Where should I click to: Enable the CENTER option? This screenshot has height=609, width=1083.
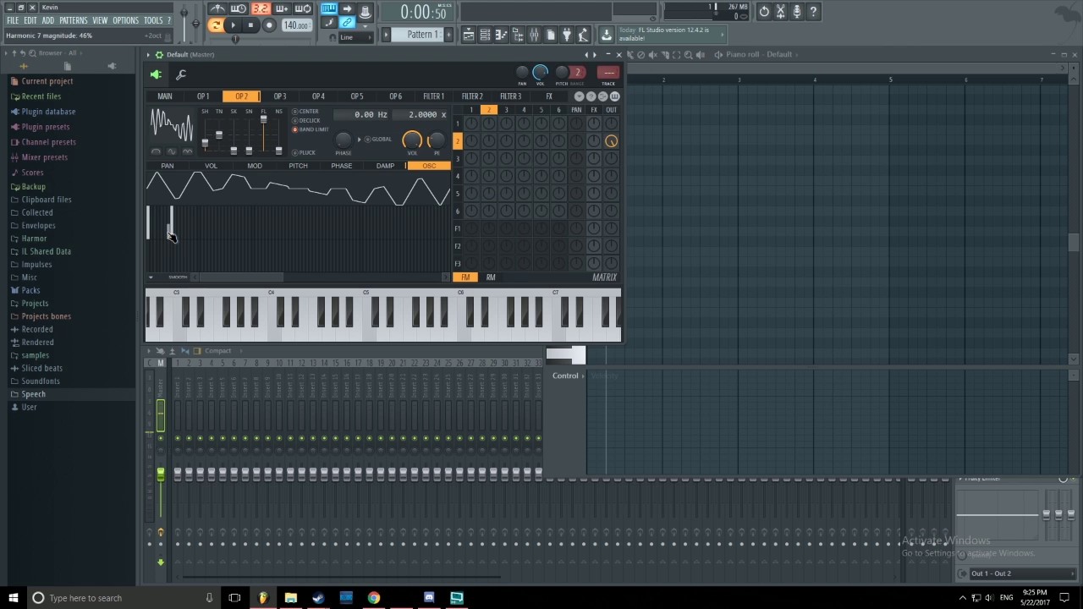(x=305, y=112)
